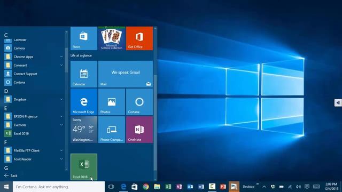Launch the Microsoft Edge tile
Screen dimensions: 342x192
[84, 102]
